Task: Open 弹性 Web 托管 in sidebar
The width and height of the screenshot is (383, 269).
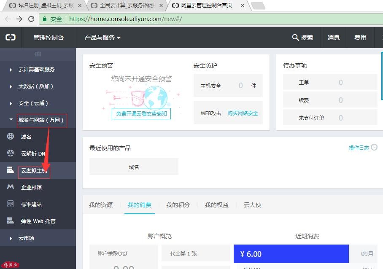Action: coord(38,221)
